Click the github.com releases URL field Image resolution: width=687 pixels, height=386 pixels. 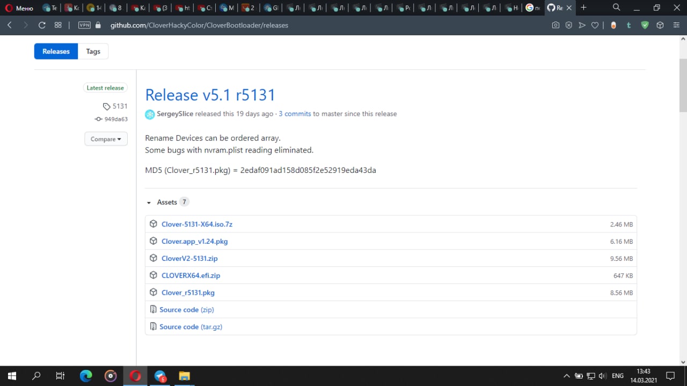[199, 25]
